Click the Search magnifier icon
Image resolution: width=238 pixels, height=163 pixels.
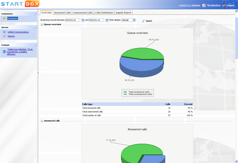tap(143, 21)
